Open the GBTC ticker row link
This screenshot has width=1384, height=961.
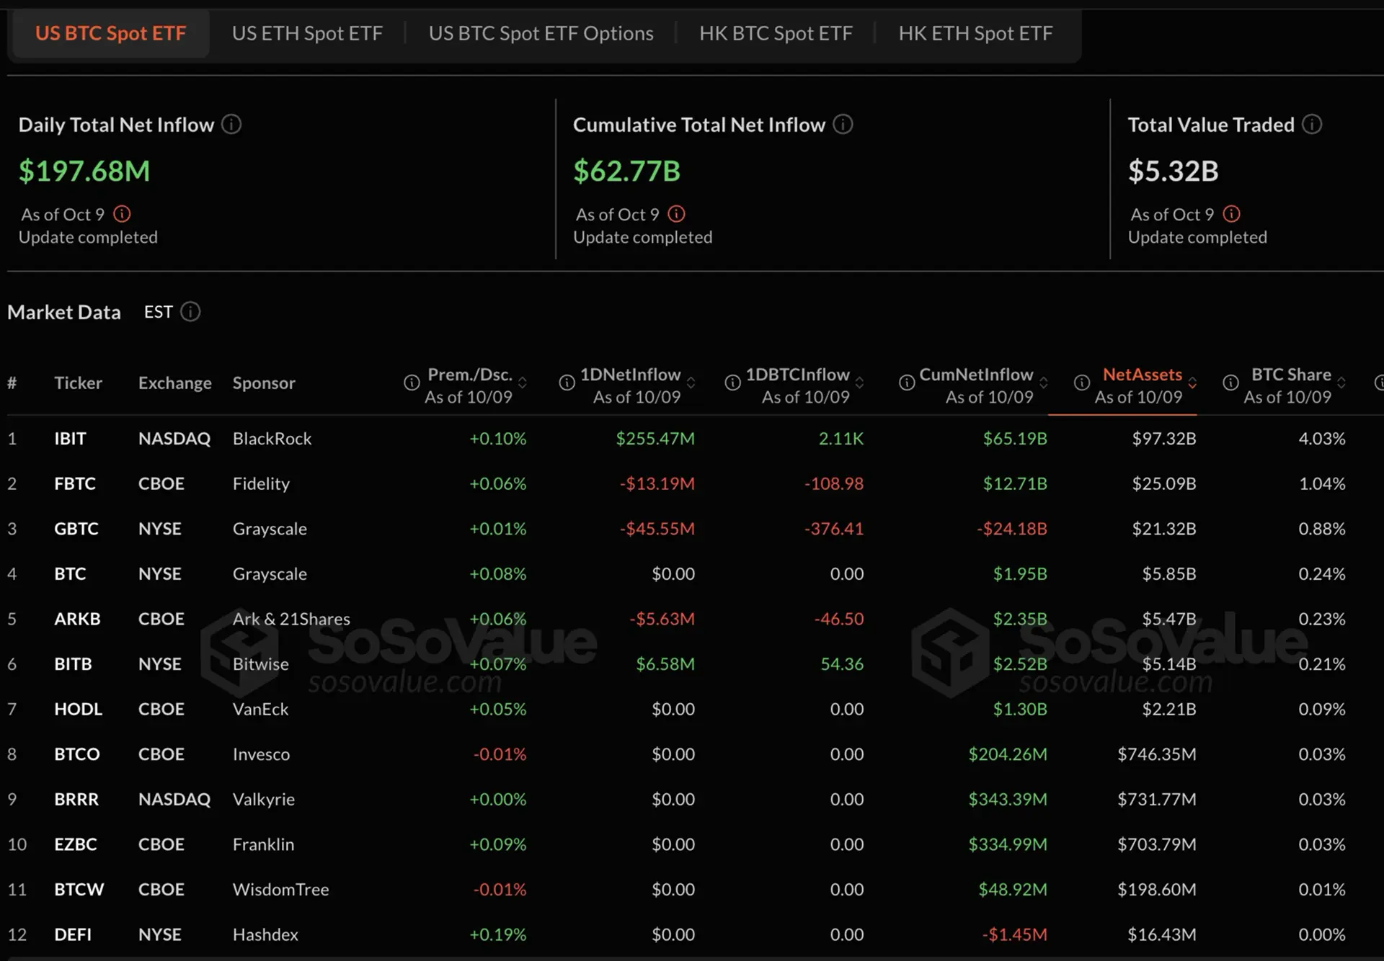click(x=76, y=529)
